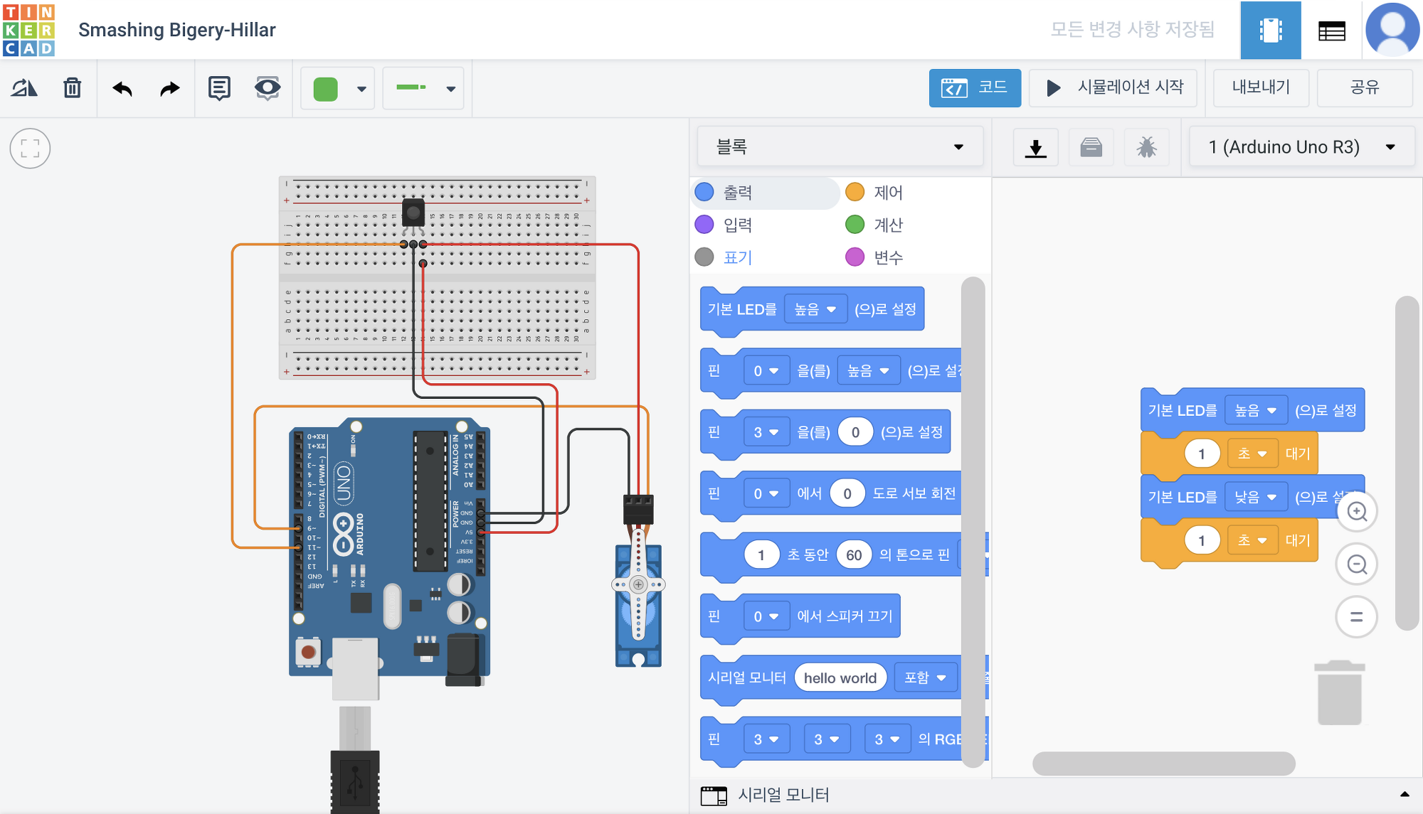Click the delete trash can toolbar icon
The image size is (1423, 814).
tap(72, 88)
